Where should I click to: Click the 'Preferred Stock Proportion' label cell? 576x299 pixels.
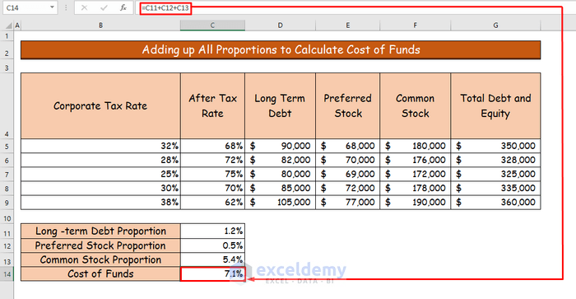pyautogui.click(x=100, y=245)
